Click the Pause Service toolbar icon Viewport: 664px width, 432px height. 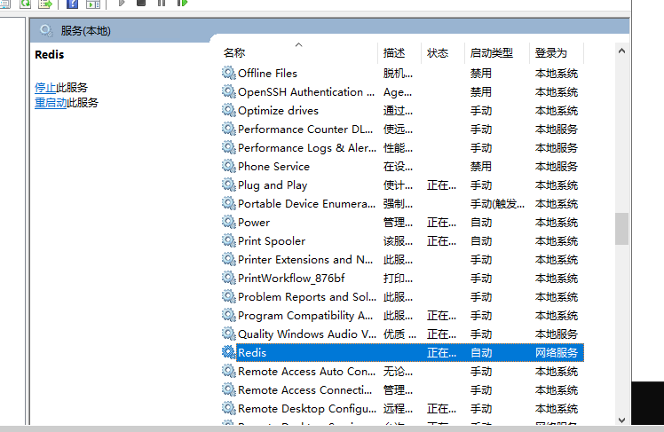[162, 3]
